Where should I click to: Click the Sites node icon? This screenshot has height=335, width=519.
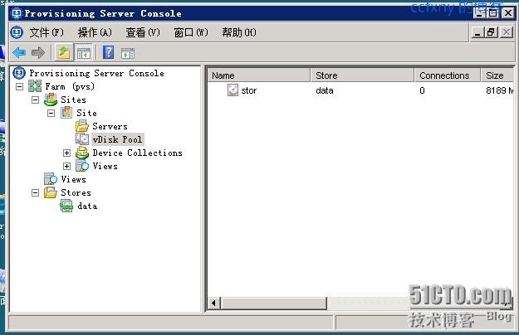(x=51, y=100)
